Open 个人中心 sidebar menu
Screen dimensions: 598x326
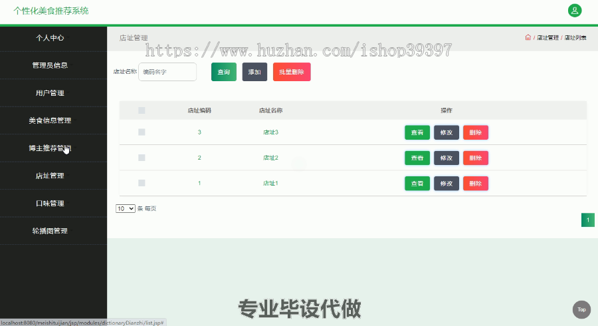50,38
